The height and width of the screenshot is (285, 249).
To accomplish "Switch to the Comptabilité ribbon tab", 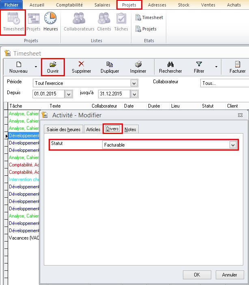I will [x=69, y=5].
